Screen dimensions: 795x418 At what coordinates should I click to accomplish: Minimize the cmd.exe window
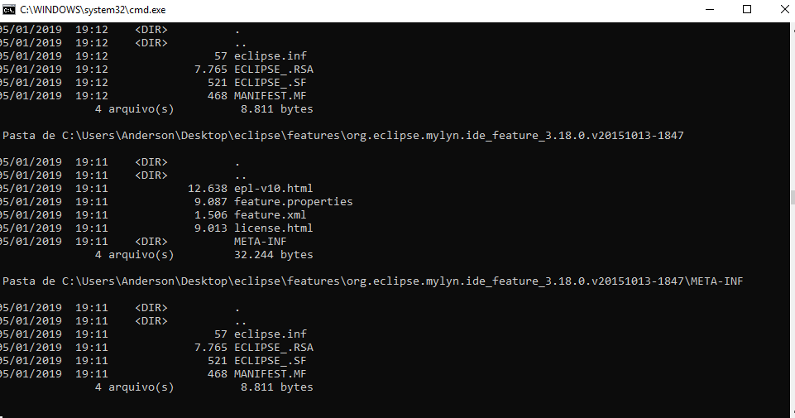click(710, 10)
